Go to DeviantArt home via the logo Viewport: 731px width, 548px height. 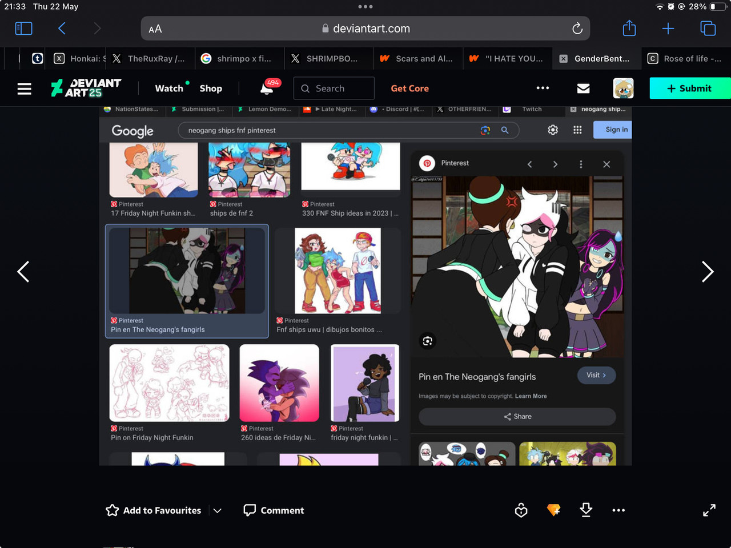point(86,88)
